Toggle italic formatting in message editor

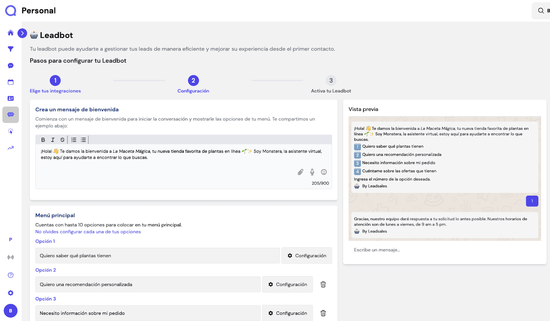coord(53,140)
